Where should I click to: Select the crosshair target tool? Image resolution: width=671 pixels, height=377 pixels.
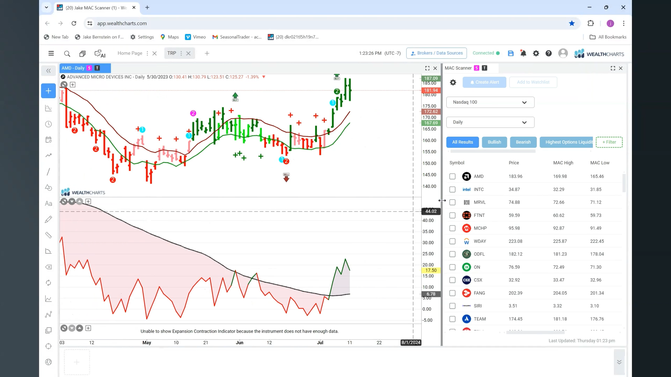(x=49, y=346)
